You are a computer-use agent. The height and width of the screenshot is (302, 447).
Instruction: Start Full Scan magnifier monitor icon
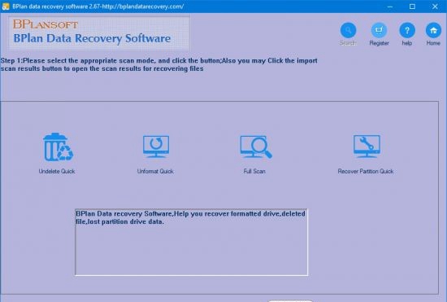point(256,147)
